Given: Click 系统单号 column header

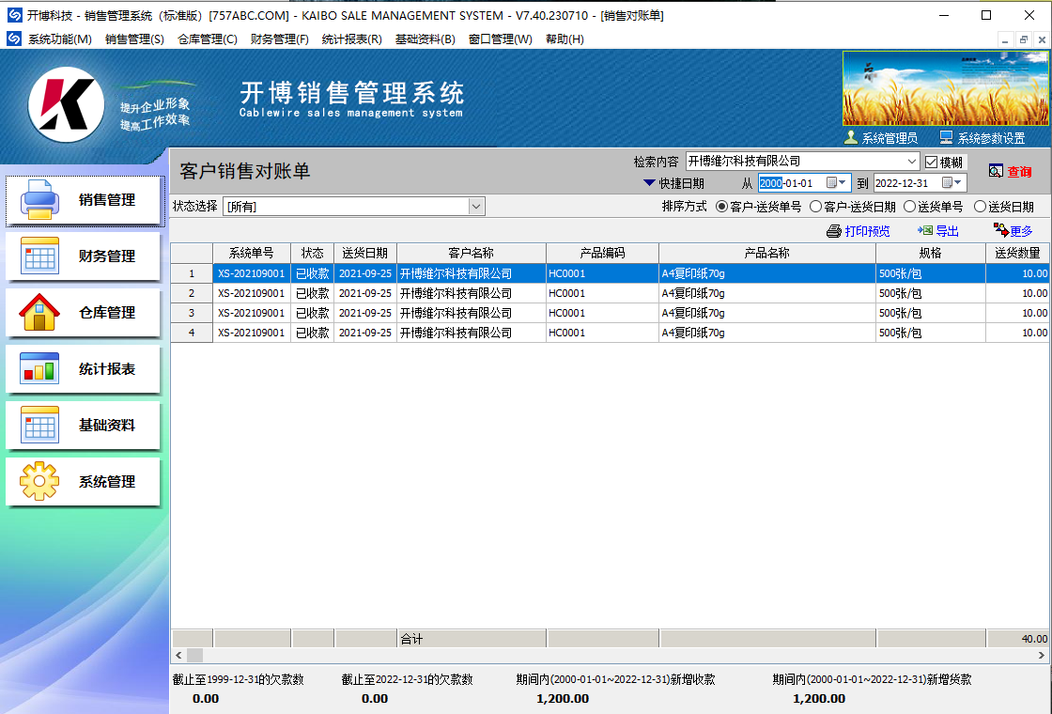Looking at the screenshot, I should pyautogui.click(x=252, y=253).
